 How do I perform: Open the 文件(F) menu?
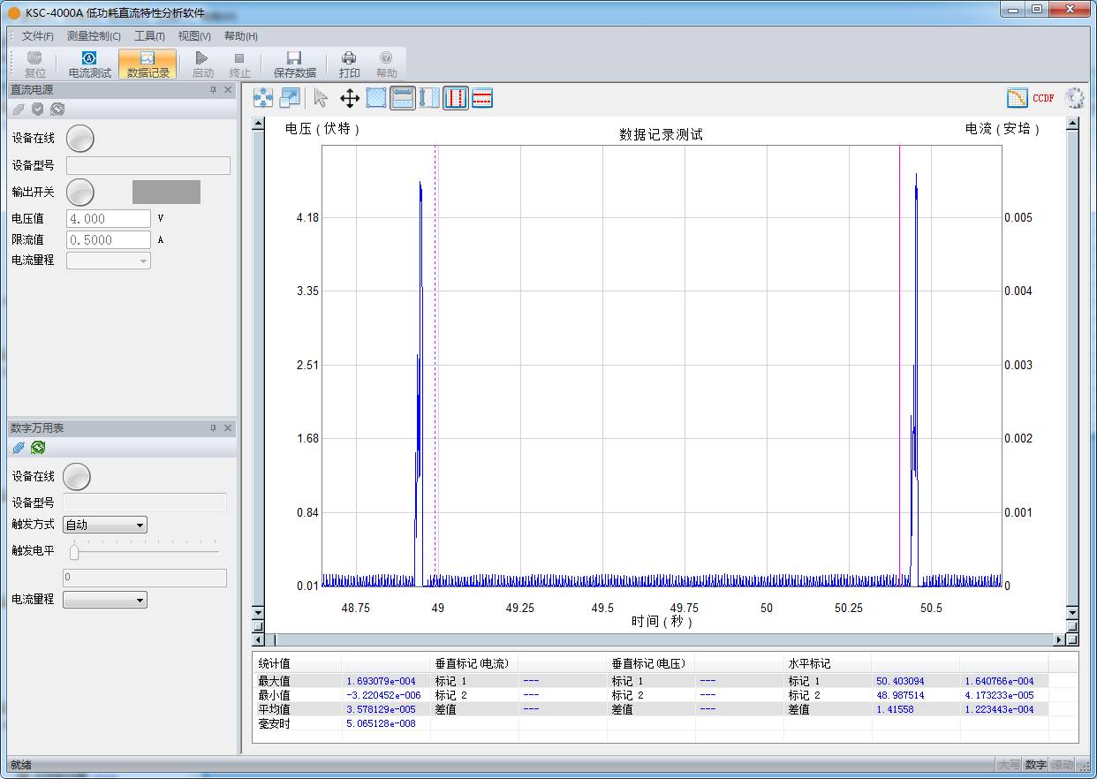[x=37, y=36]
